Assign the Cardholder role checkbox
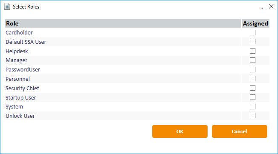Screen dimensions: 278x154 (x=252, y=32)
